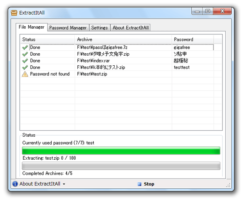Open the Settings tab

click(99, 28)
